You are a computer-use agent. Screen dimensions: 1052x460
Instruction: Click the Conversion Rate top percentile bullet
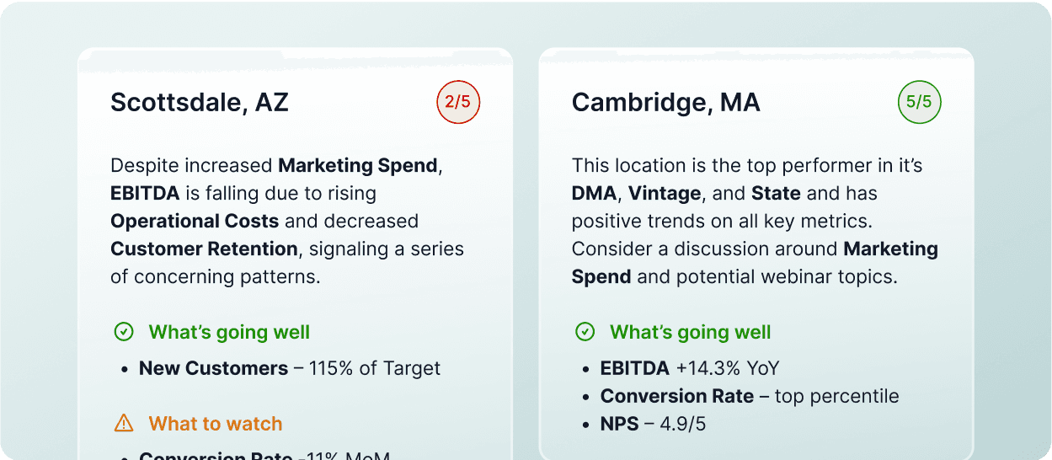(x=749, y=396)
